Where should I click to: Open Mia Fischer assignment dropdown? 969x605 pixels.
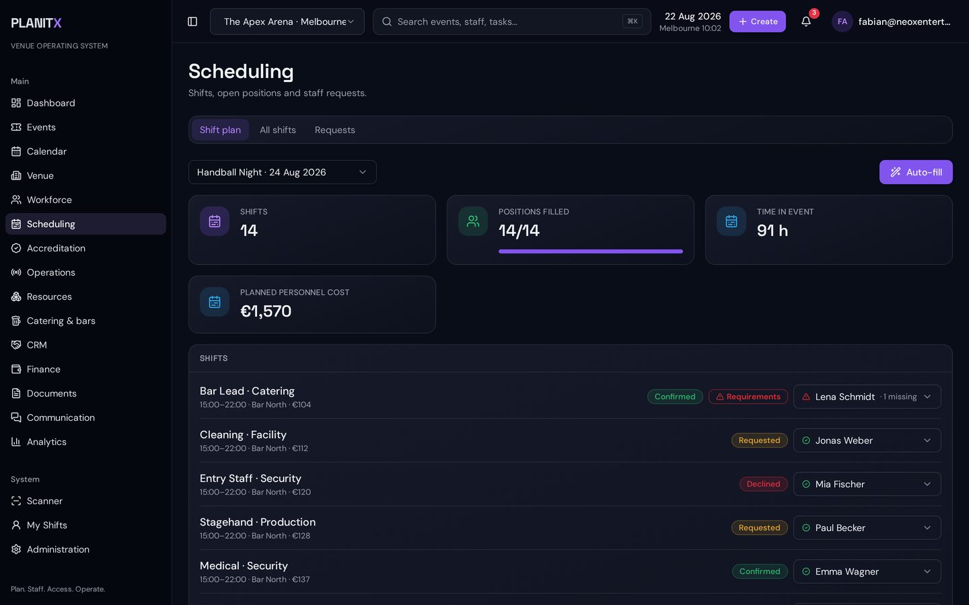(x=867, y=484)
